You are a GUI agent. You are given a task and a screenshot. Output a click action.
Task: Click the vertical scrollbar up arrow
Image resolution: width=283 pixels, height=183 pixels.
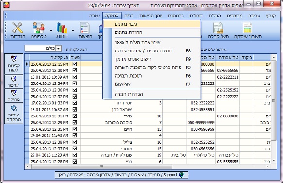click(x=274, y=57)
